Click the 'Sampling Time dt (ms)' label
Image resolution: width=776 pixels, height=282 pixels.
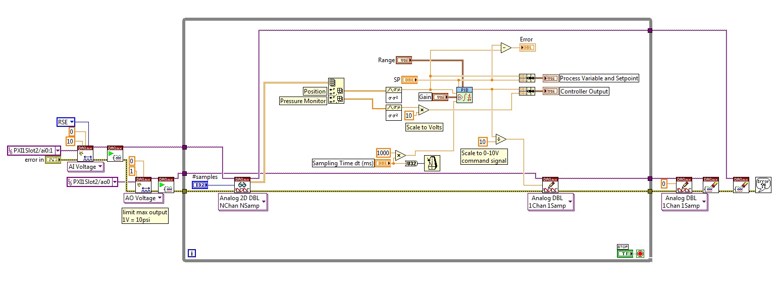pos(342,163)
